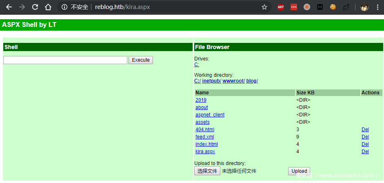
Task: Open the orange circle extension icon
Action: (x=307, y=7)
